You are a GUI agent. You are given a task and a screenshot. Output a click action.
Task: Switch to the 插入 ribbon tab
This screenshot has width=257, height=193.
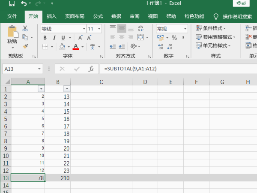pyautogui.click(x=51, y=16)
